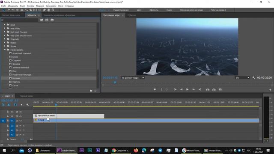Click the Add Marker button in Program monitor
Image resolution: width=274 pixels, height=154 pixels.
(155, 89)
